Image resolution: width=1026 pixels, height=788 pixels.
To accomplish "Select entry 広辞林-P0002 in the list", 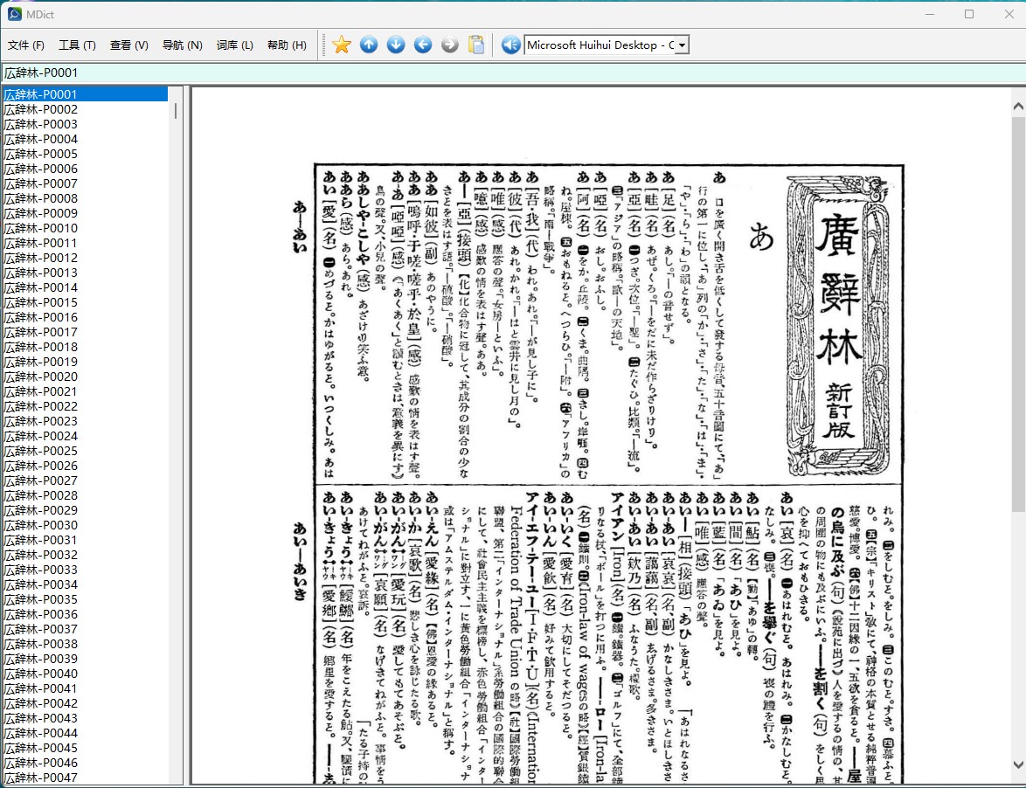I will pyautogui.click(x=85, y=109).
